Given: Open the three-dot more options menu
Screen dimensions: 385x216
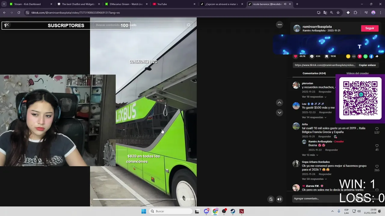Looking at the screenshot, I should point(279,25).
